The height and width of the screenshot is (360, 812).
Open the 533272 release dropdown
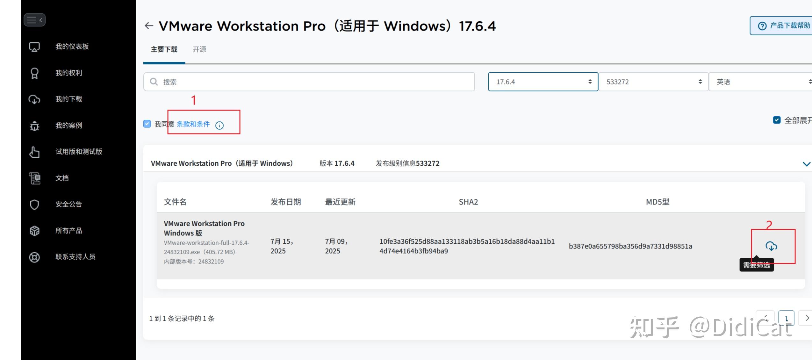653,82
